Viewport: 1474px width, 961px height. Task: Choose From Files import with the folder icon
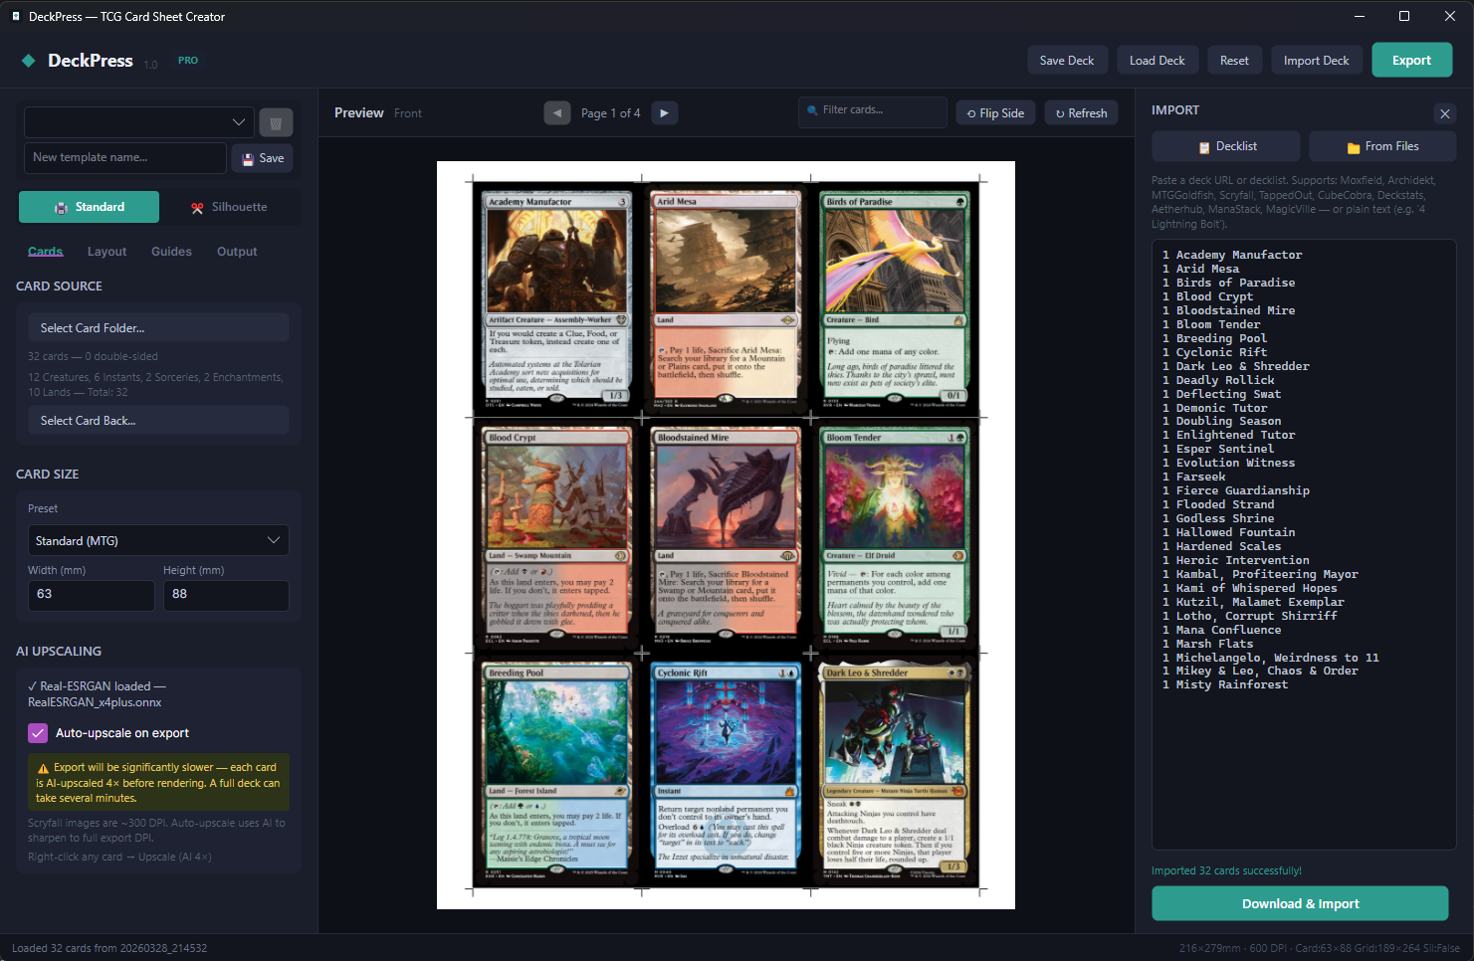point(1382,145)
